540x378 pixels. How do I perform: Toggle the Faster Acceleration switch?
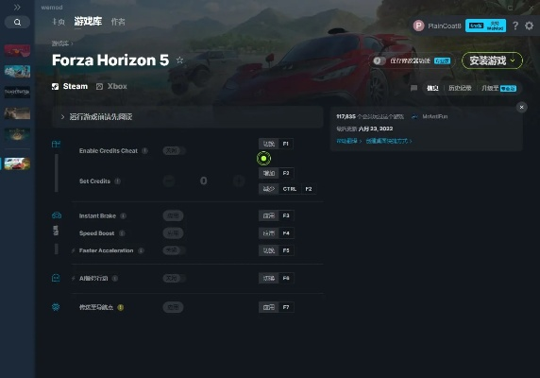click(174, 250)
